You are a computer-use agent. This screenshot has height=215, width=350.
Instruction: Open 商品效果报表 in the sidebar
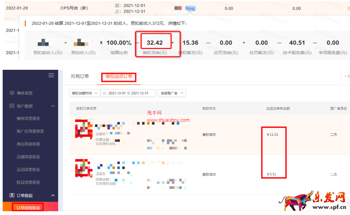tap(28, 144)
